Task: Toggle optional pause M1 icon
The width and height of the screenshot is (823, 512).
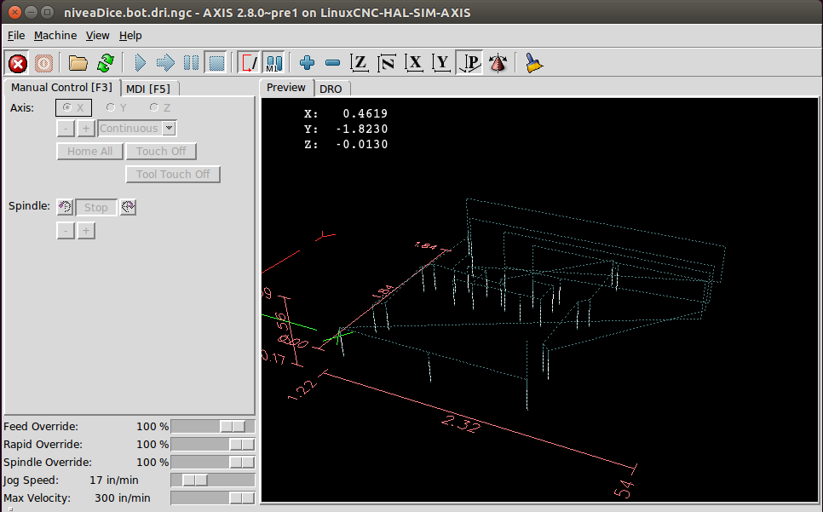Action: coord(274,64)
